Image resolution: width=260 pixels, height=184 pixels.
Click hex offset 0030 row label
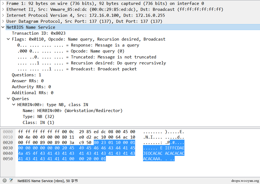[8, 148]
